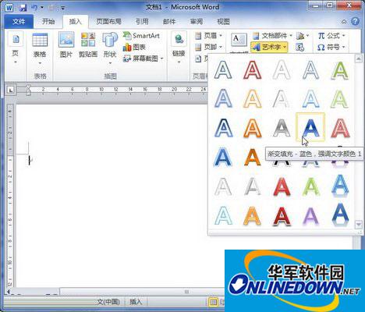
Task: Toggle 插入 insert mode in status bar
Action: pyautogui.click(x=136, y=302)
